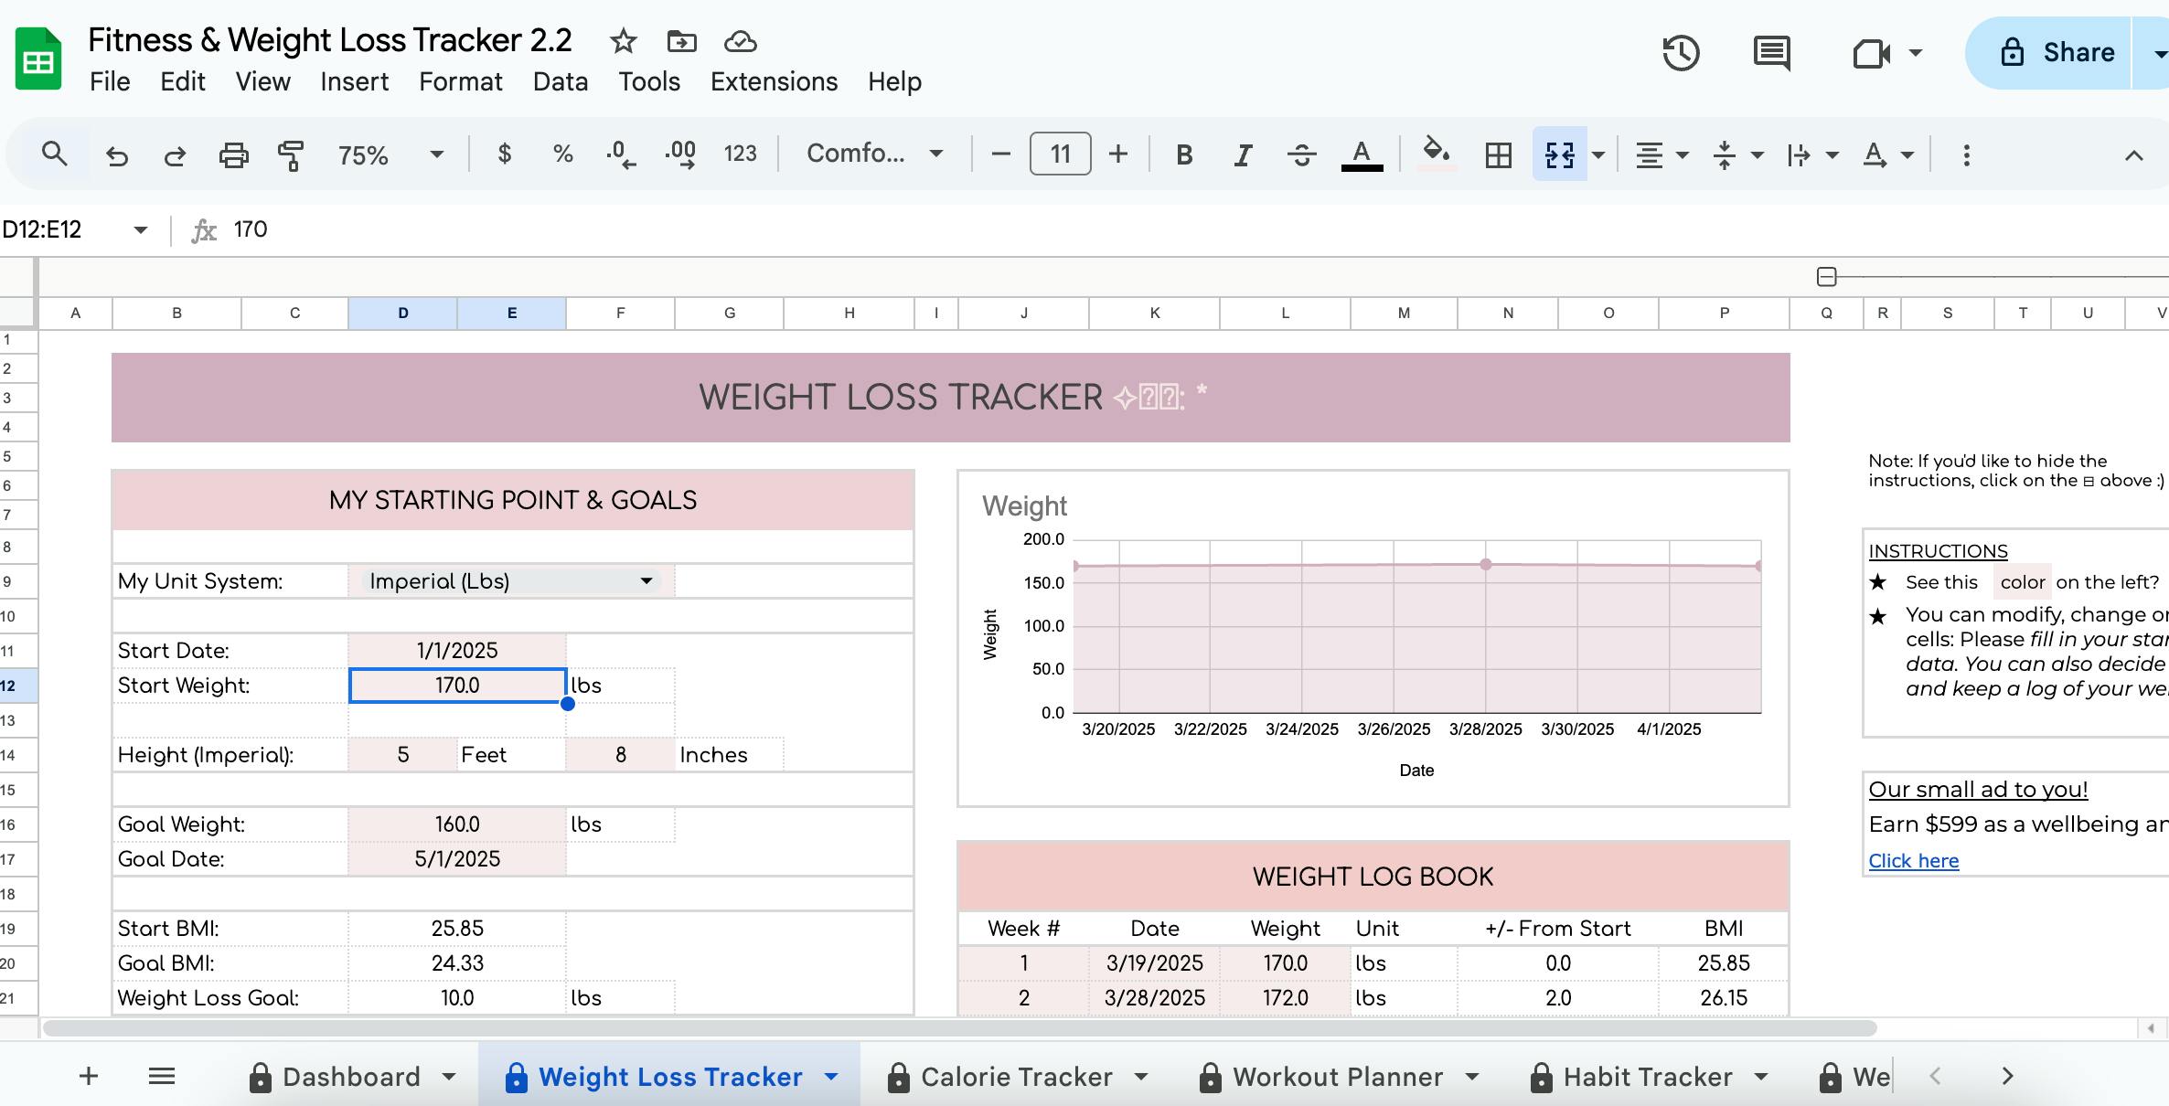Open the comments panel icon
This screenshot has height=1106, width=2169.
pos(1771,53)
